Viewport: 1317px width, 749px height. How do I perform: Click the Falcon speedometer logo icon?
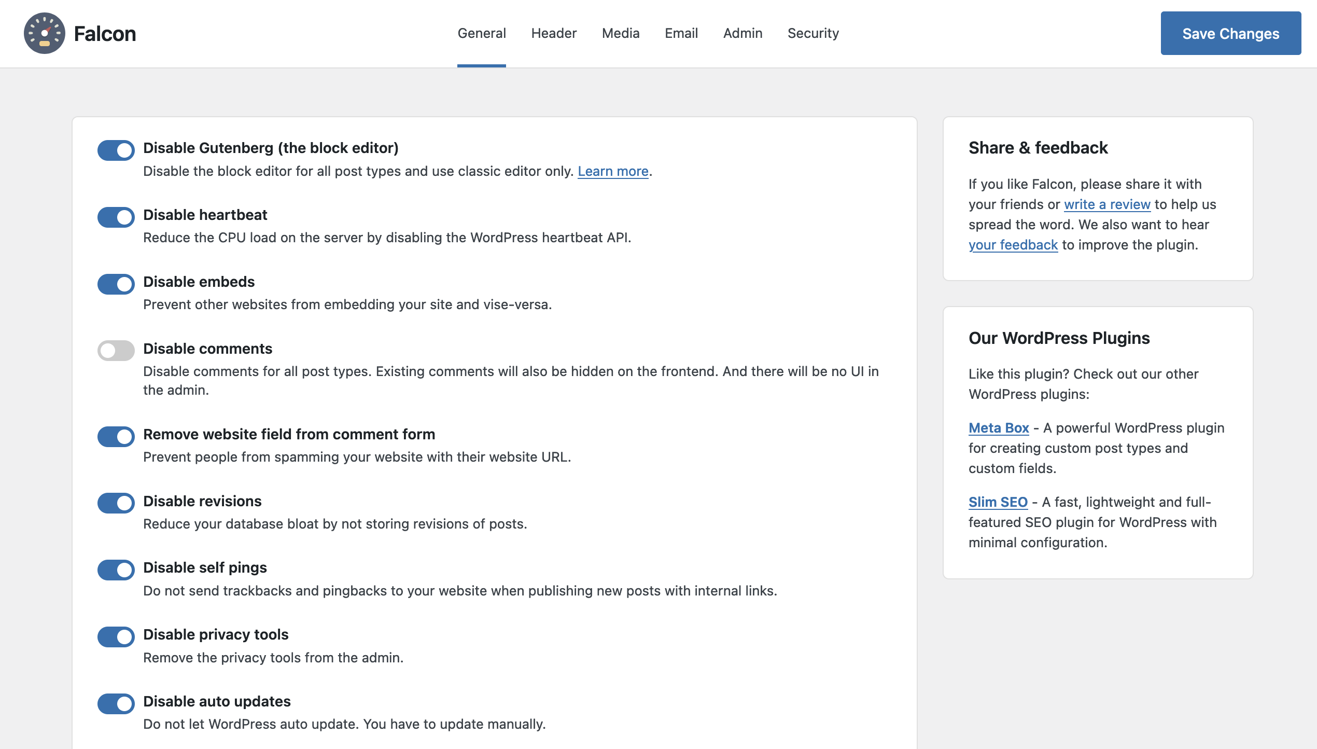coord(45,33)
